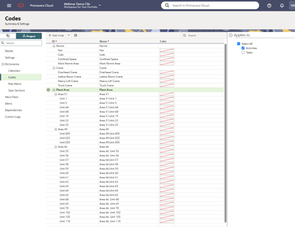The image size is (295, 227).
Task: Sort by the ID column header
Action: tap(53, 41)
